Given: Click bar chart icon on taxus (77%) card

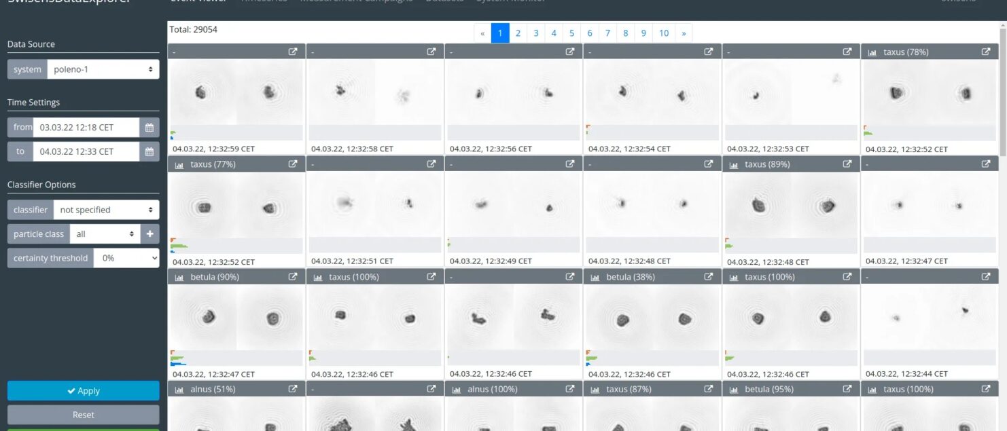Looking at the screenshot, I should click(x=179, y=165).
